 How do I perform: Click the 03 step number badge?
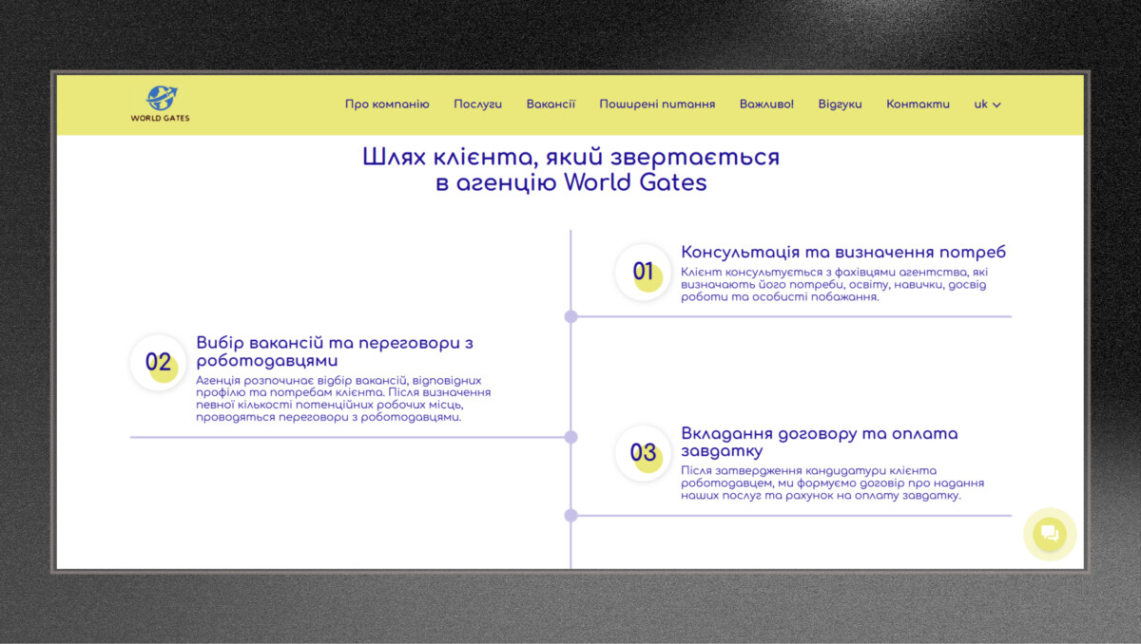(644, 453)
